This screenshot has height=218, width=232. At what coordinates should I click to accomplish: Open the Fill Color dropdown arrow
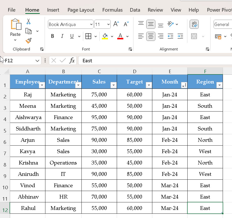coord(112,36)
